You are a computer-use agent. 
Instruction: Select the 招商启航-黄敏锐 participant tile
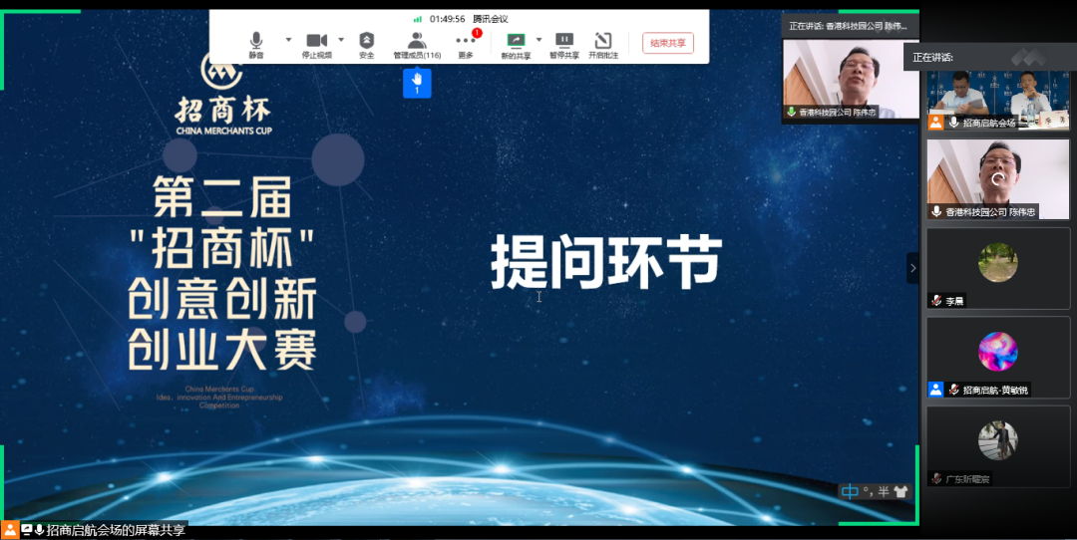(998, 358)
